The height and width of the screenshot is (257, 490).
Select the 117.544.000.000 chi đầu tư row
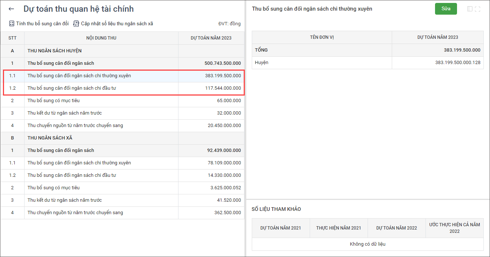pos(223,88)
